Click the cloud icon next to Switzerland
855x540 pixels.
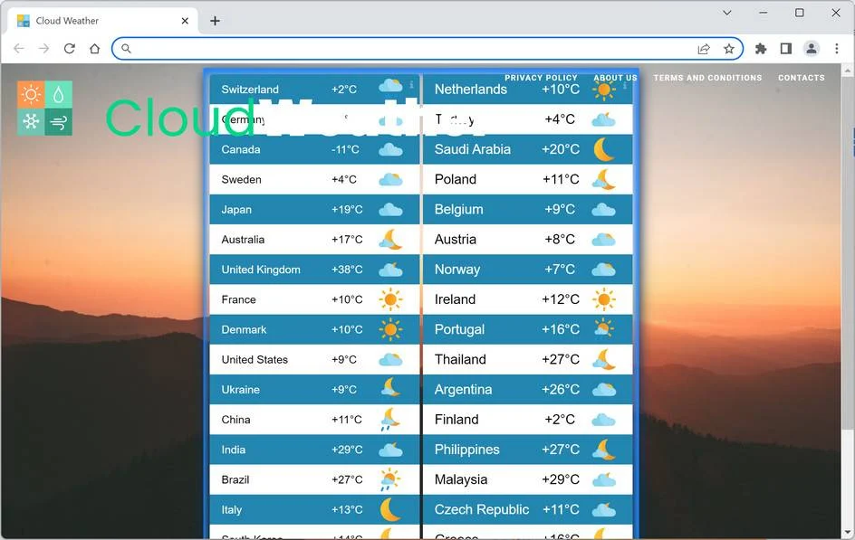pos(390,85)
